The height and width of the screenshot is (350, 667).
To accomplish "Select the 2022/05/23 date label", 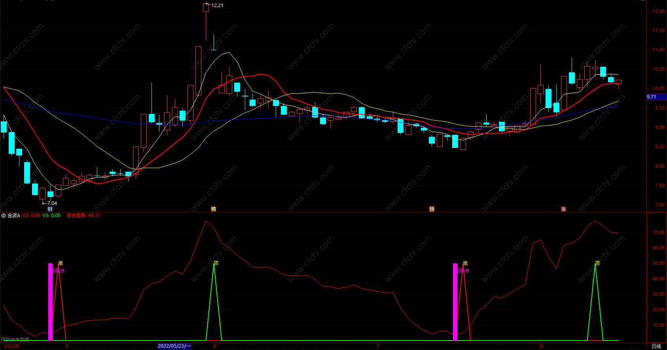I will coord(174,346).
